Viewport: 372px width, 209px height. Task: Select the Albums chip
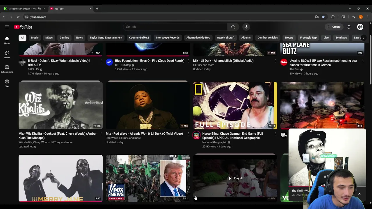point(246,37)
